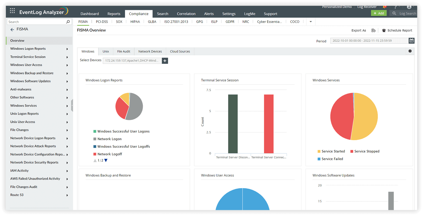
Task: Open ISO 27001:2013 compliance tab
Action: [x=176, y=22]
